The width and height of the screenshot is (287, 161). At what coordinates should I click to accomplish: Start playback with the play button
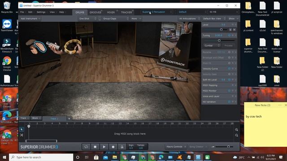[104, 147]
